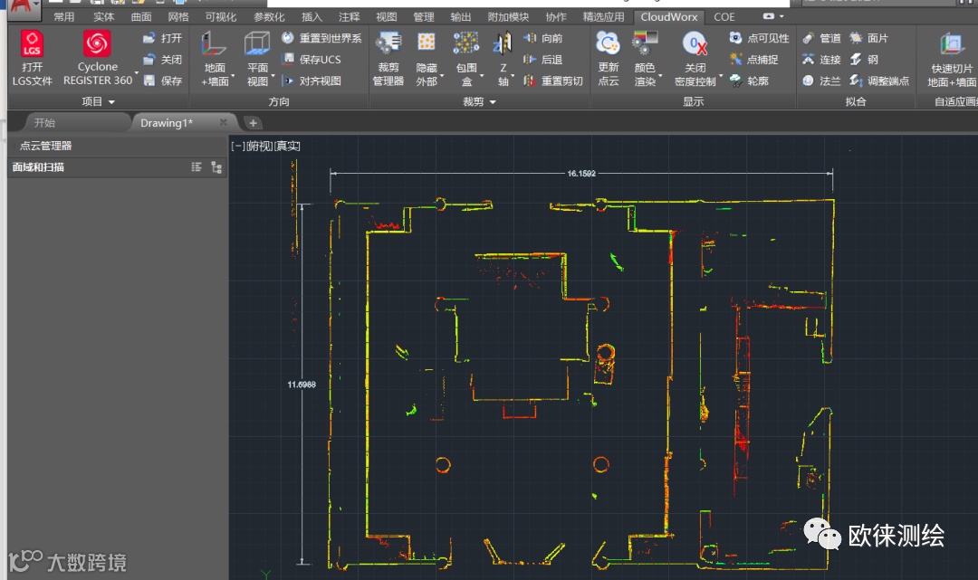Switch to the 开始 tab
This screenshot has width=978, height=580.
[44, 123]
